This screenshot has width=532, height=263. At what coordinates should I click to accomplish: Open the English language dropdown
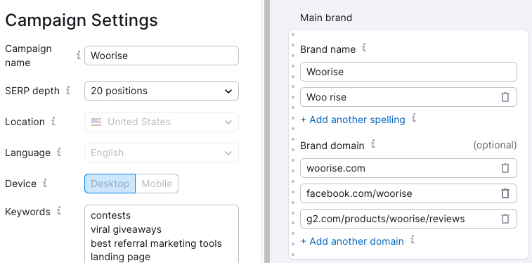(162, 153)
